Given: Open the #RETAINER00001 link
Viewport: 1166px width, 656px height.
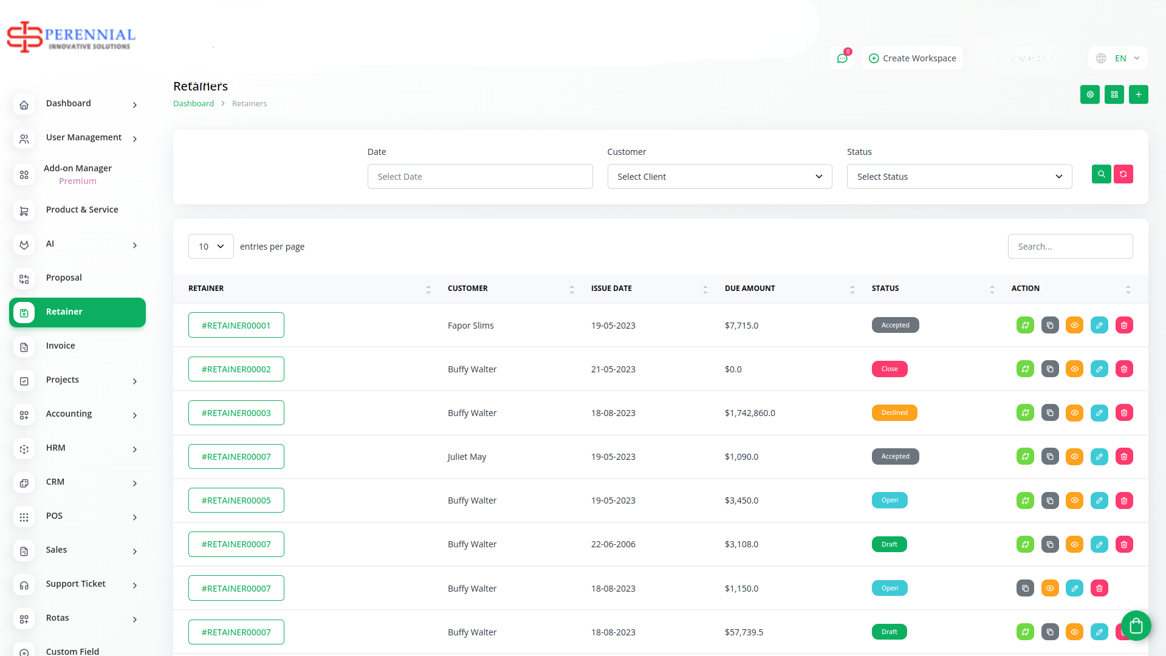Looking at the screenshot, I should point(236,326).
